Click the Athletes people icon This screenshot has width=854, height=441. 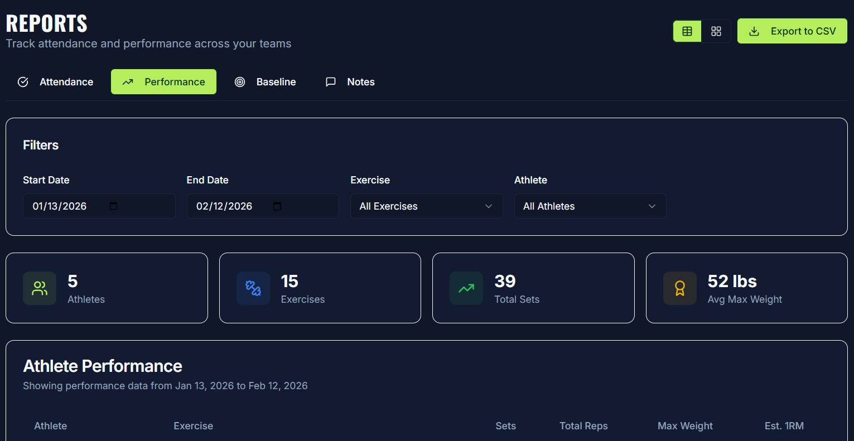[40, 288]
